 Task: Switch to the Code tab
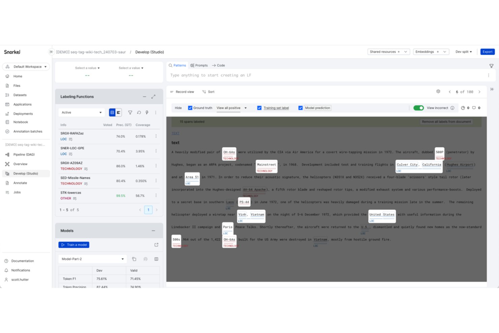[x=218, y=65]
